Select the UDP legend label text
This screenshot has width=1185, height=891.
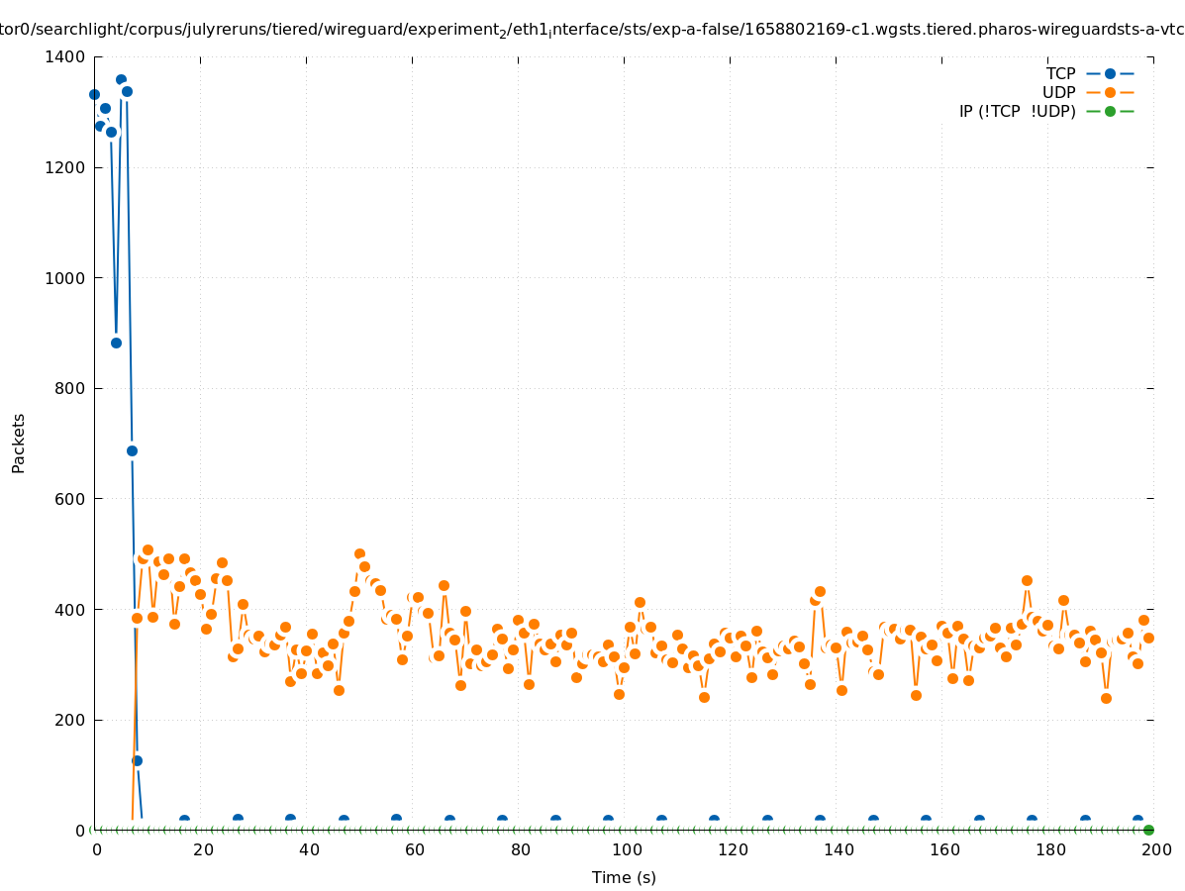1058,92
